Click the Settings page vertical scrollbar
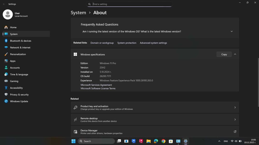 point(258,82)
